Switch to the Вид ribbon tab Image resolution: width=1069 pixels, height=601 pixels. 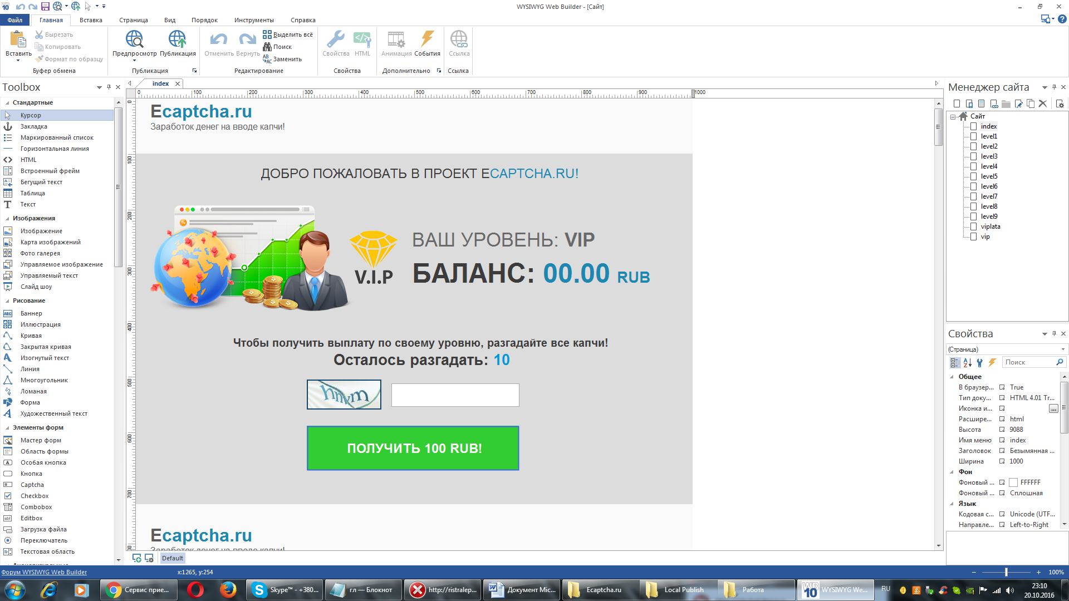(170, 20)
